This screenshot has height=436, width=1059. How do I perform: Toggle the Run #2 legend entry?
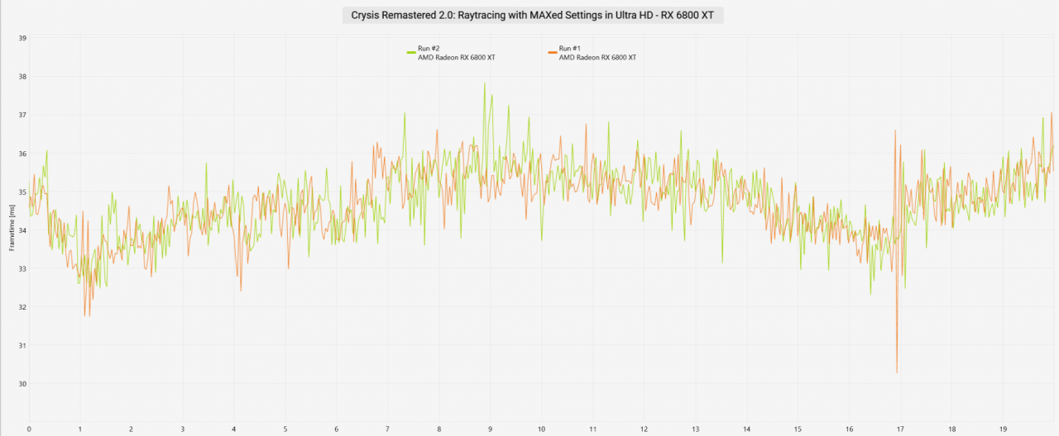click(451, 53)
